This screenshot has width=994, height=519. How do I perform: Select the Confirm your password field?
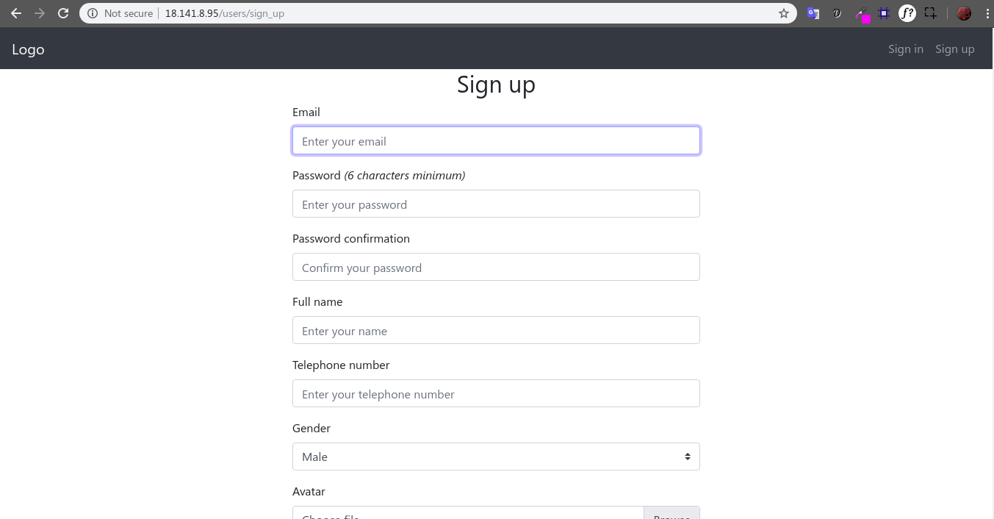point(496,268)
